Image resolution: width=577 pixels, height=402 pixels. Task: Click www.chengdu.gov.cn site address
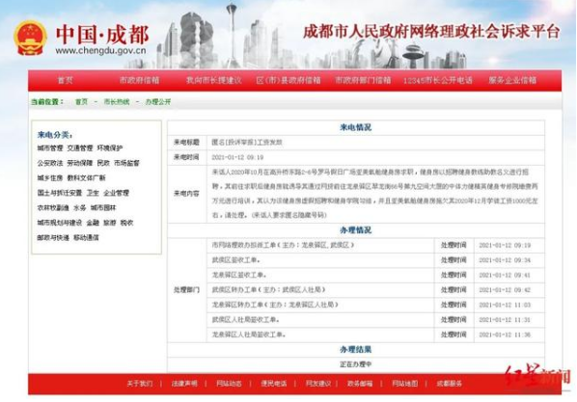(x=100, y=51)
